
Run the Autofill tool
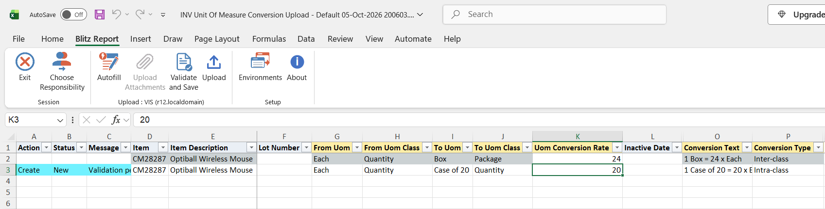pos(109,67)
